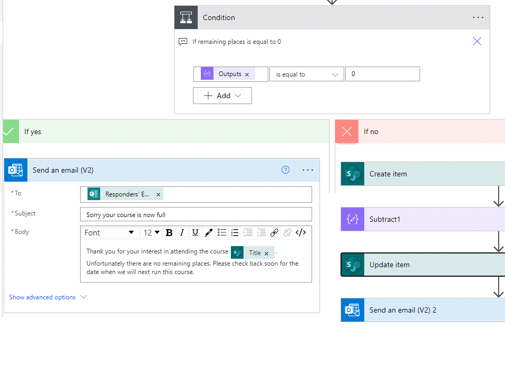Viewport: 505px width, 367px height.
Task: Click the Forms icon on Responders' Email token
Action: tap(94, 194)
